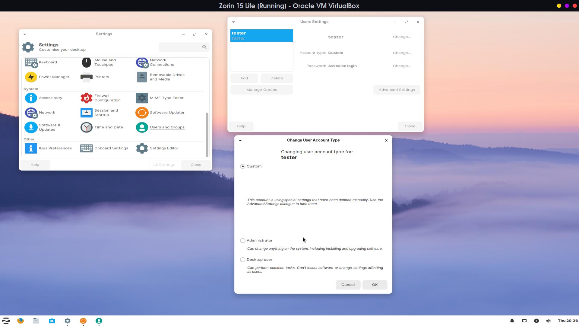
Task: Open the Power Manager icon
Action: coord(31,77)
